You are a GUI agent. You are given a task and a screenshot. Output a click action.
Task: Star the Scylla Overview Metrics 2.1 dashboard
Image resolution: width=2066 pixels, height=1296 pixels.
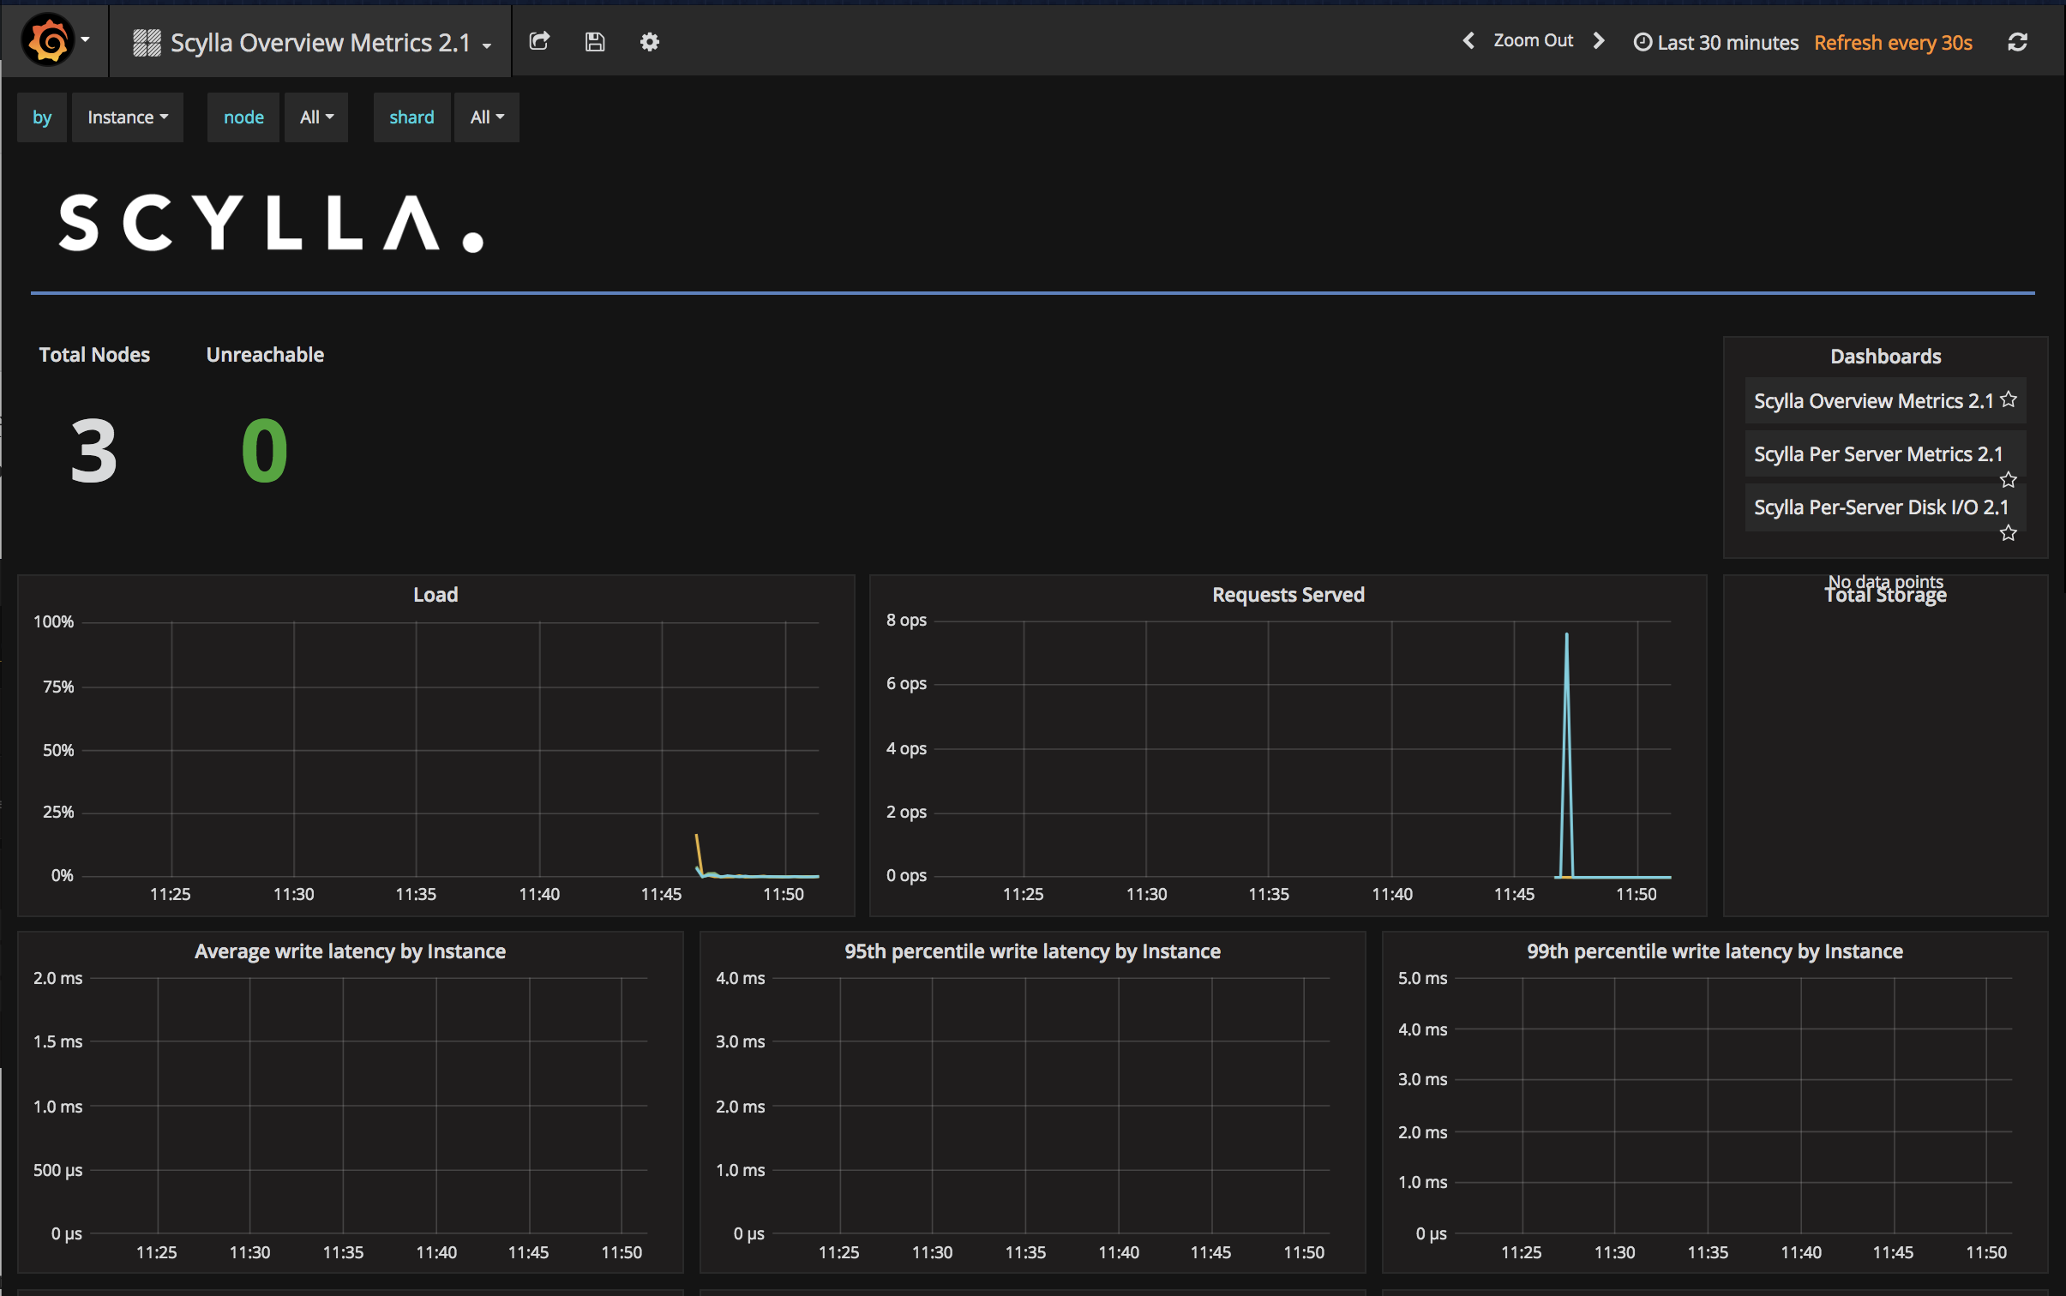click(x=2009, y=399)
